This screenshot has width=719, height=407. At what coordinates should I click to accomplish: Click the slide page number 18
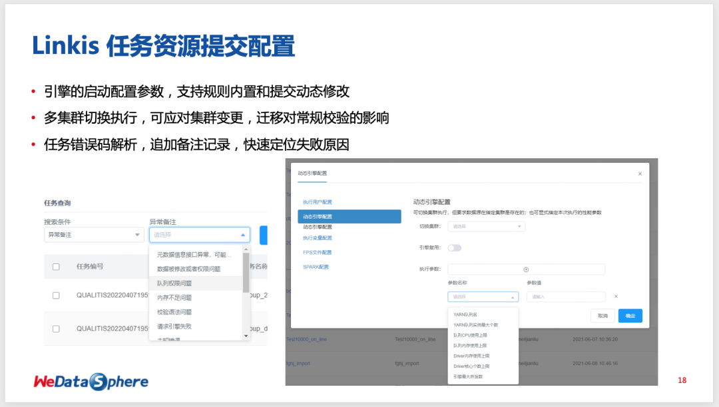682,380
